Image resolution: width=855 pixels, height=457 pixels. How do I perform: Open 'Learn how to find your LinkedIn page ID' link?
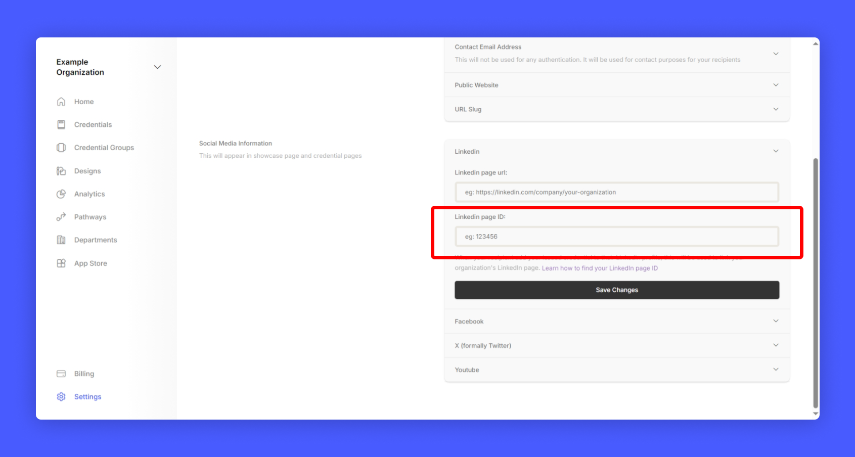click(x=600, y=268)
